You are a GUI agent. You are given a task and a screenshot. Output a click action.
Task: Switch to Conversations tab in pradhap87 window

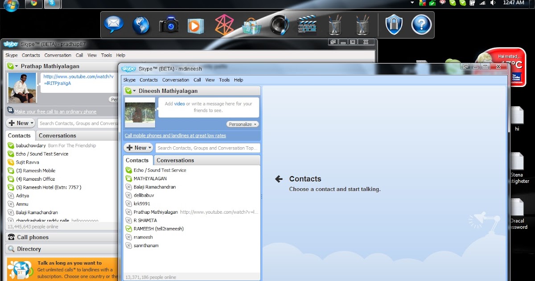click(58, 136)
